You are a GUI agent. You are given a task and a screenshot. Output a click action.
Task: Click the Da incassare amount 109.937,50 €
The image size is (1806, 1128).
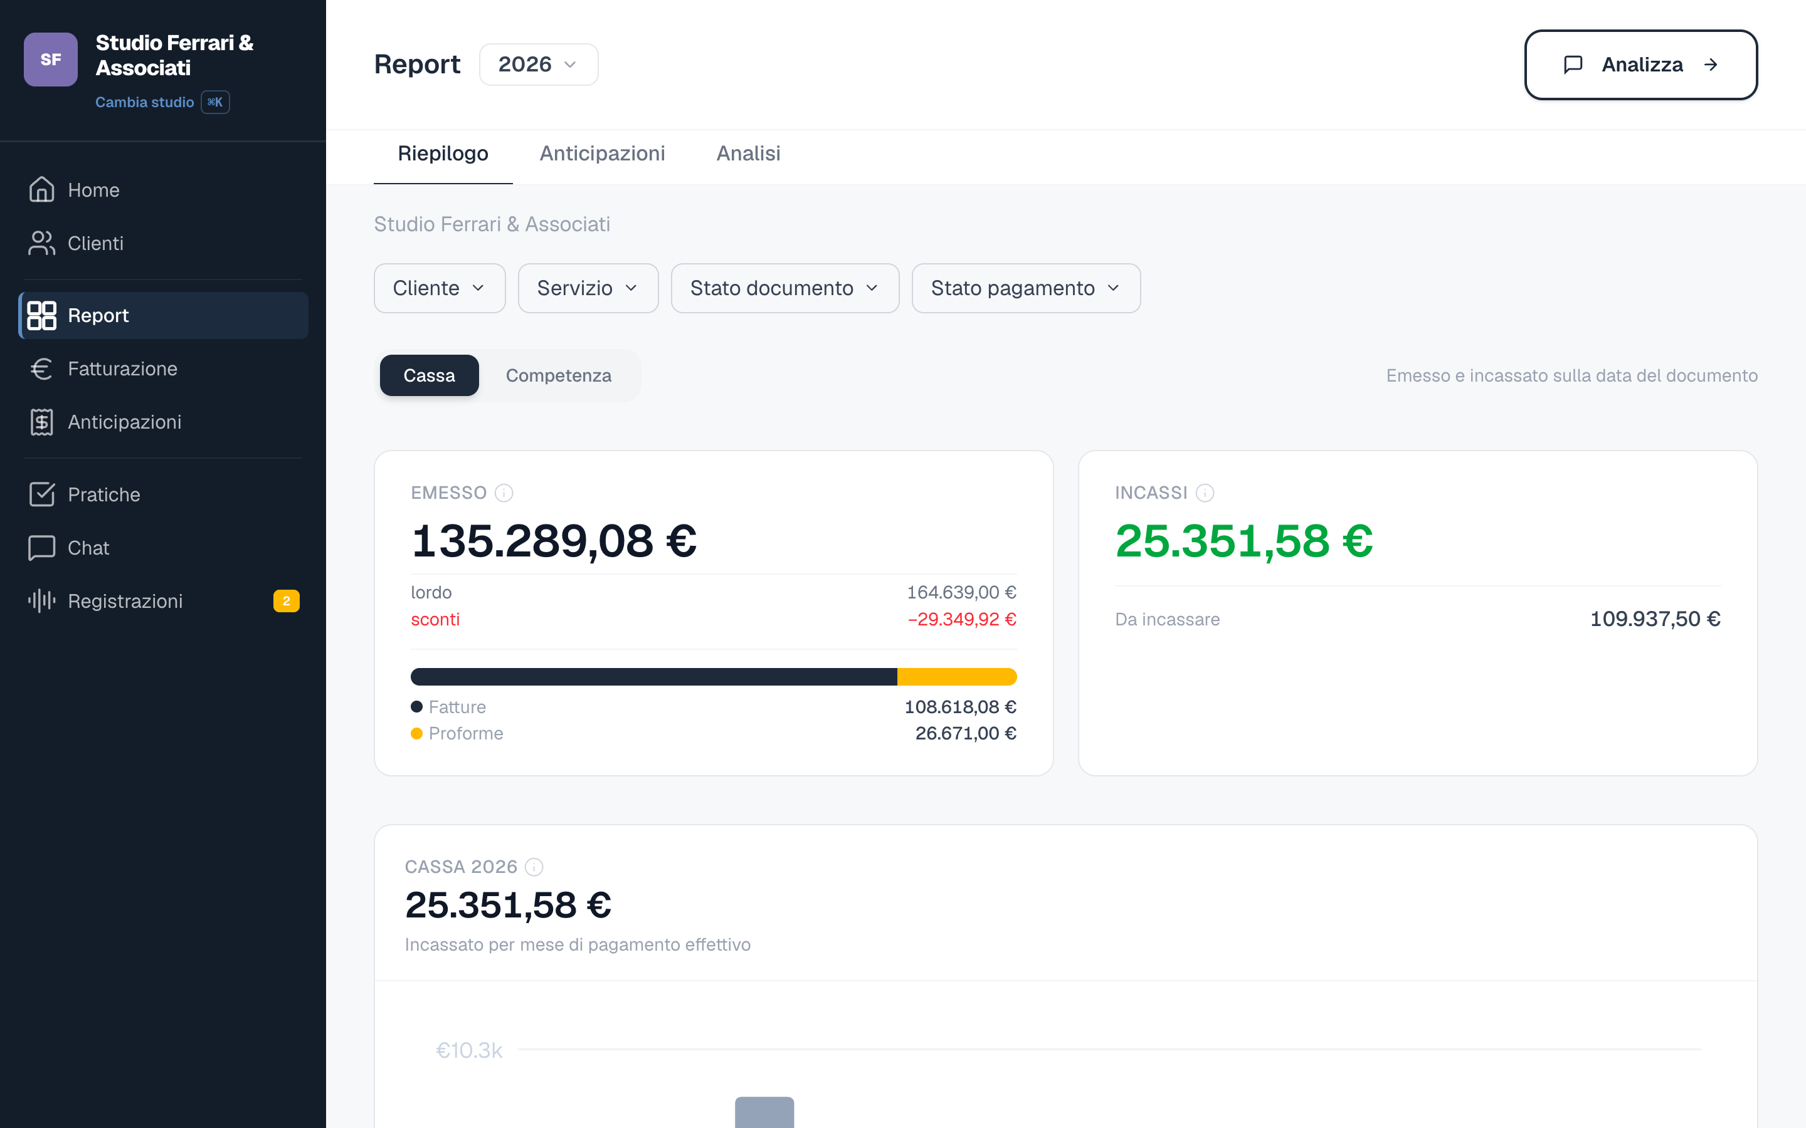[1655, 619]
